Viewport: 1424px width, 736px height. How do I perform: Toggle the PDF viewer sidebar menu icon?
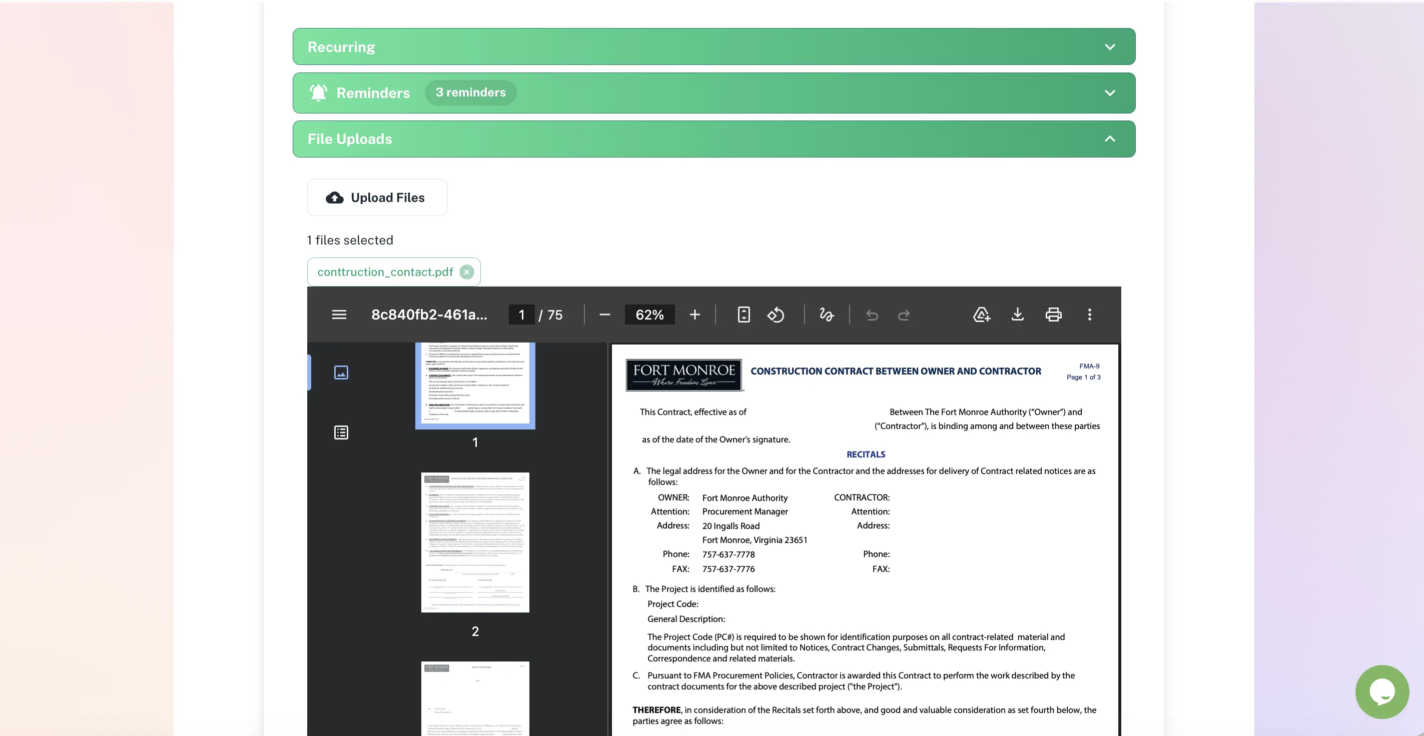click(339, 314)
